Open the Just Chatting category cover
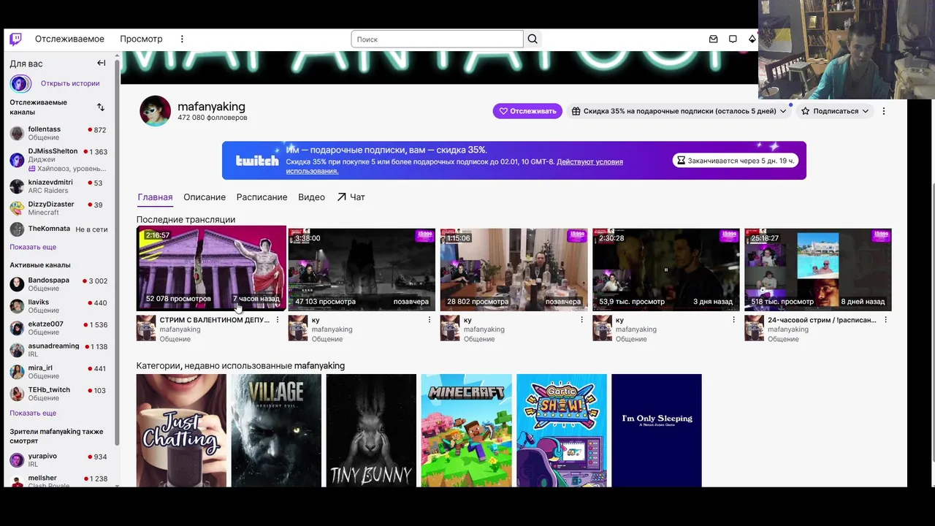The image size is (935, 526). 181,430
